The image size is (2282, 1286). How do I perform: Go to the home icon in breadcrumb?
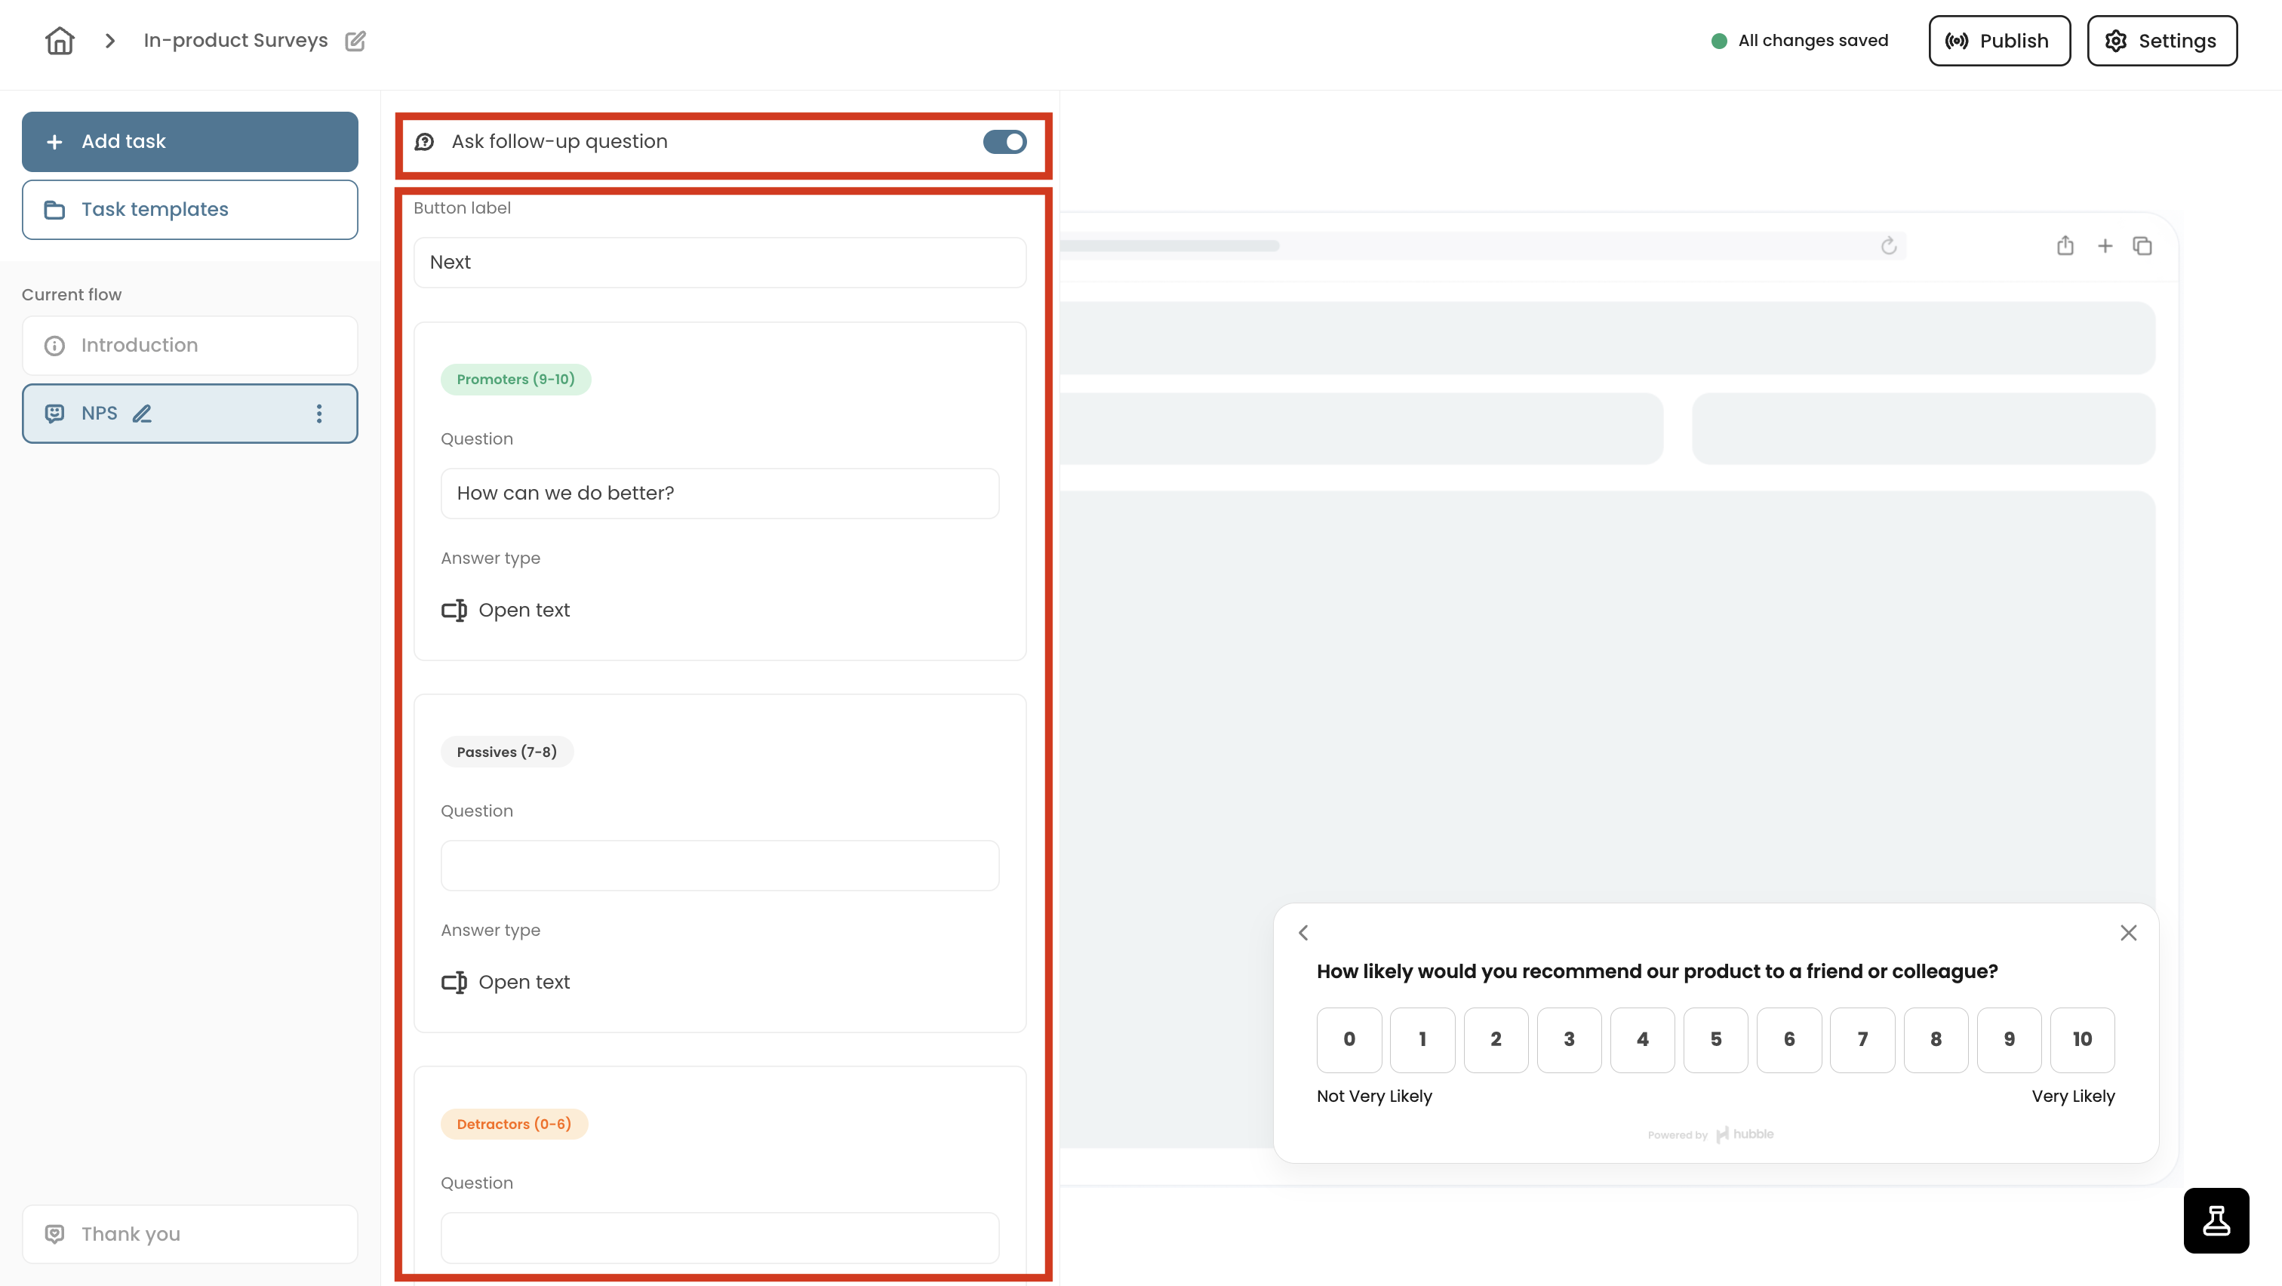(x=60, y=41)
